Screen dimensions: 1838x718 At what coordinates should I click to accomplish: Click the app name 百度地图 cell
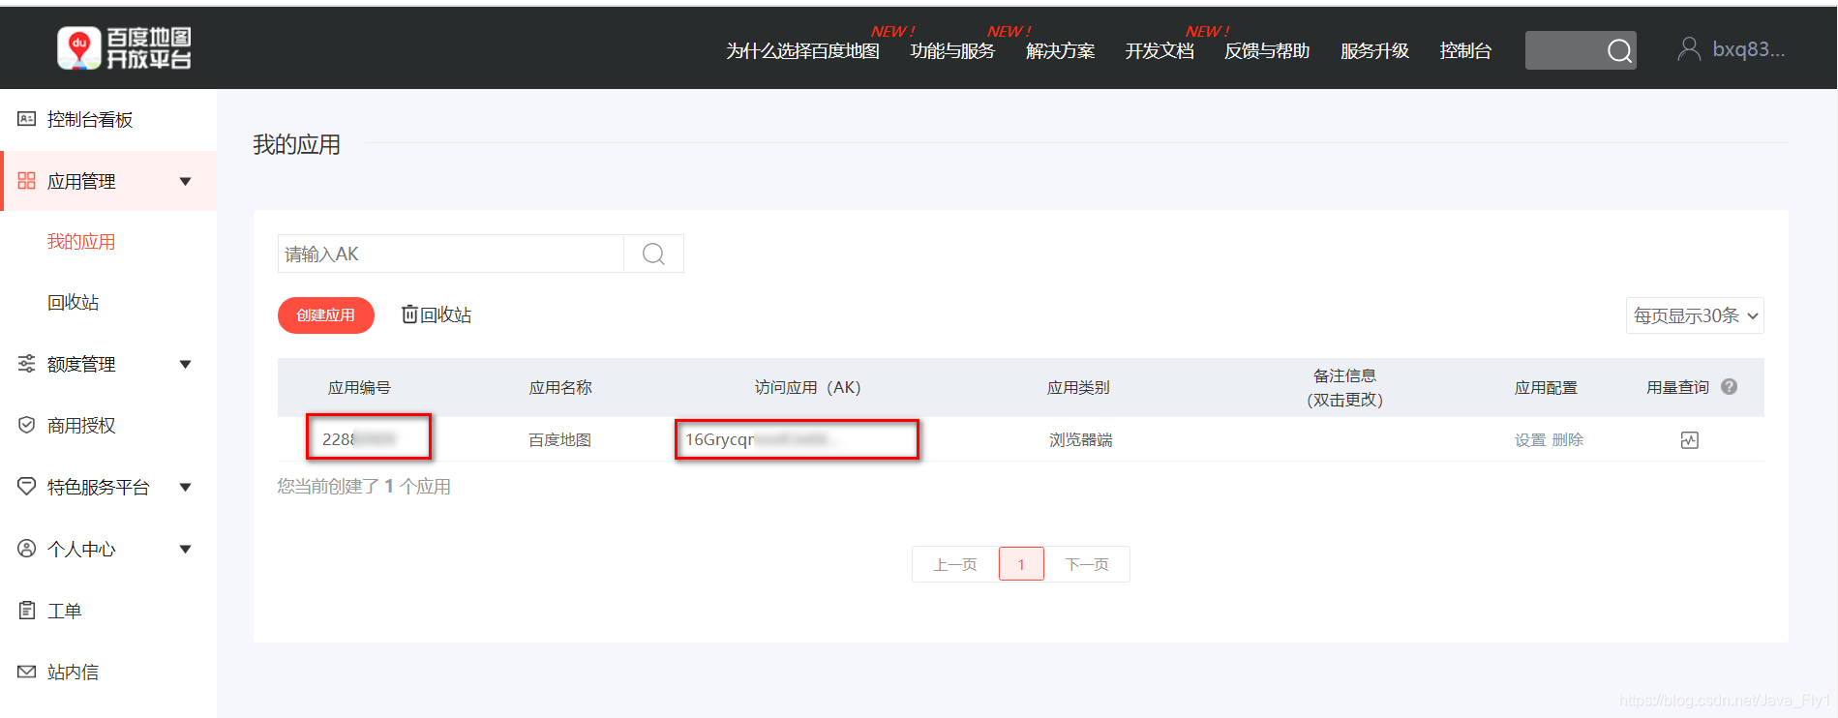559,440
